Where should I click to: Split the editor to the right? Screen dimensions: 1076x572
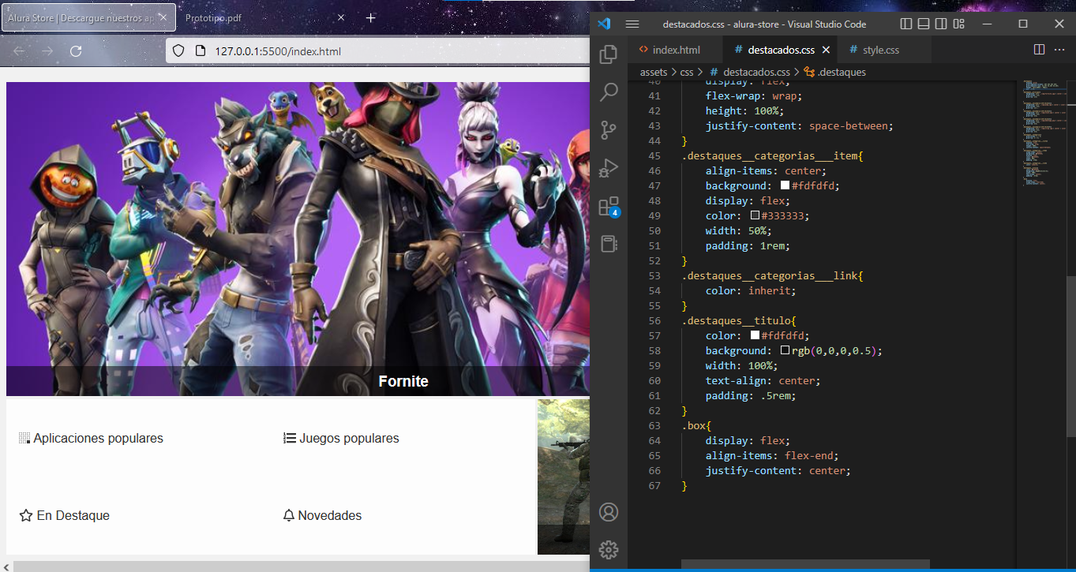coord(1039,50)
